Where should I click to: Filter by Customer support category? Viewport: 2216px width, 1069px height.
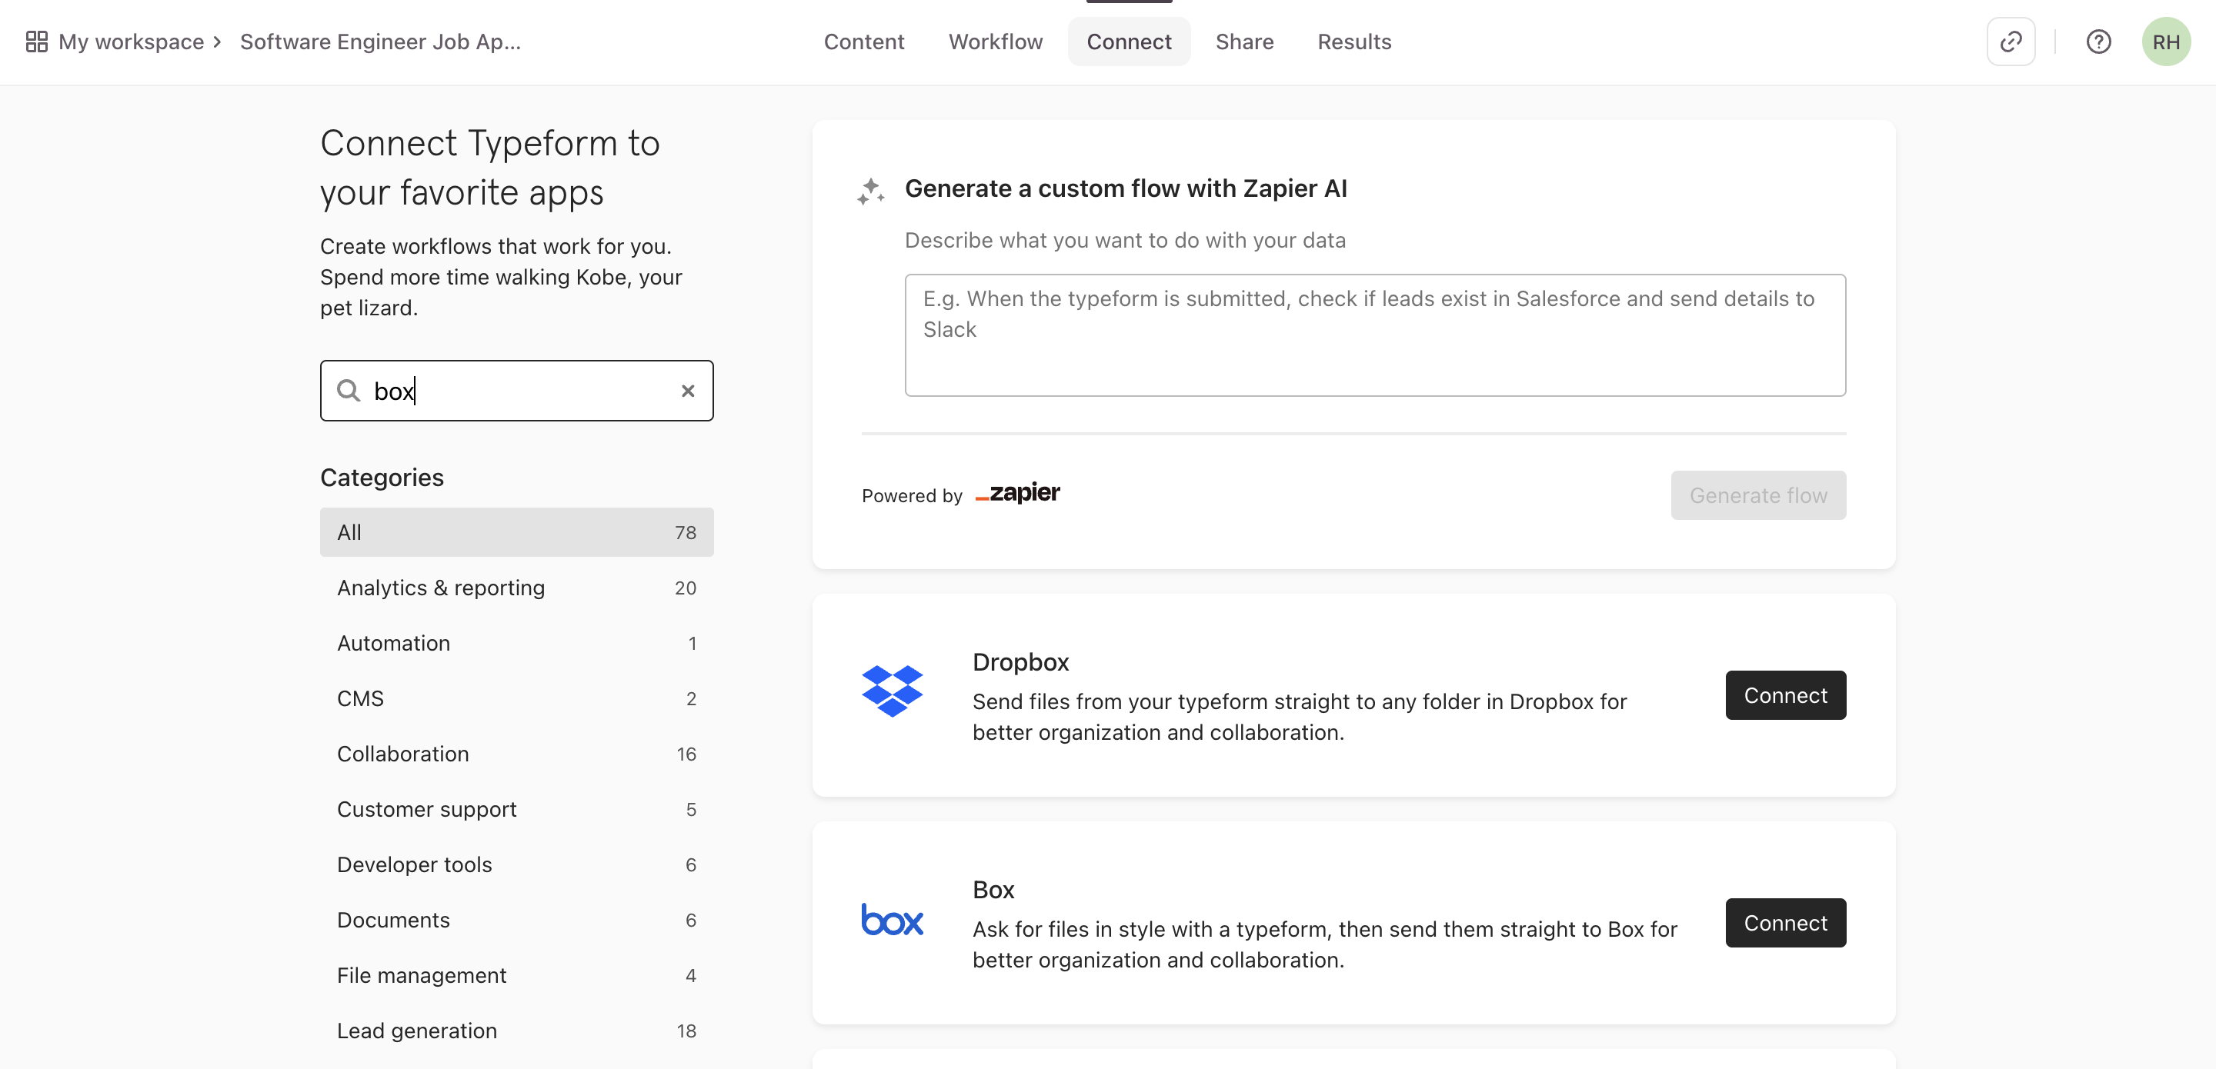516,808
